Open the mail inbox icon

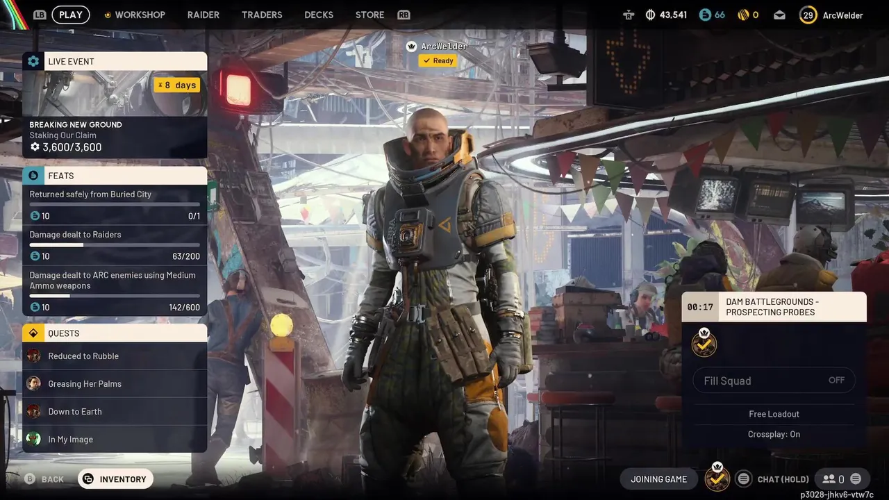point(779,15)
